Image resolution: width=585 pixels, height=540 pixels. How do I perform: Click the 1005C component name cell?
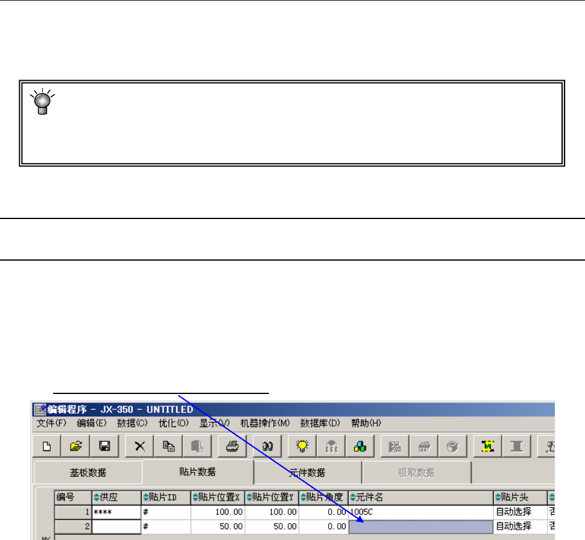coord(421,512)
